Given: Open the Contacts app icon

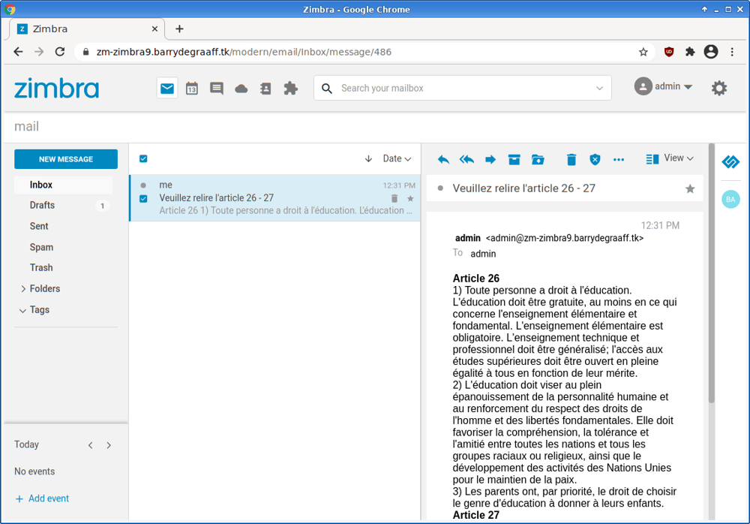Looking at the screenshot, I should coord(265,88).
